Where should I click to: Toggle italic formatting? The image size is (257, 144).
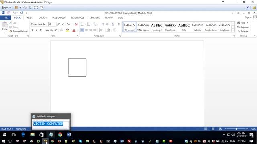coord(37,30)
